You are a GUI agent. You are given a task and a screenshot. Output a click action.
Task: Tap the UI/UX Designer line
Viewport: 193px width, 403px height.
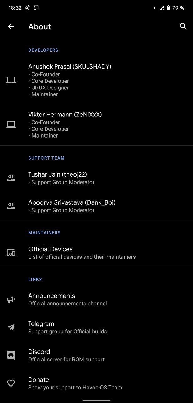click(x=48, y=88)
